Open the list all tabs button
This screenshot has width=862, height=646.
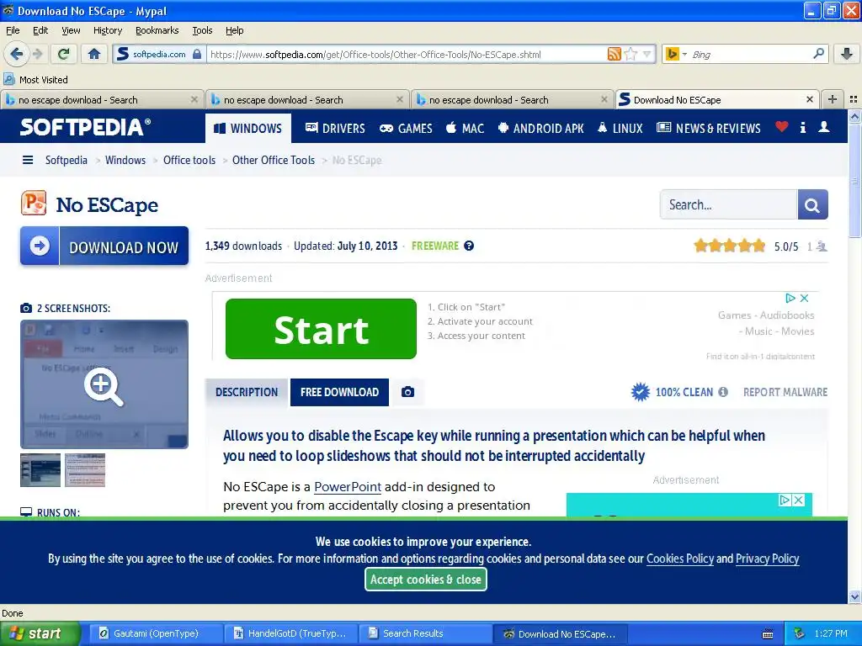click(x=854, y=99)
